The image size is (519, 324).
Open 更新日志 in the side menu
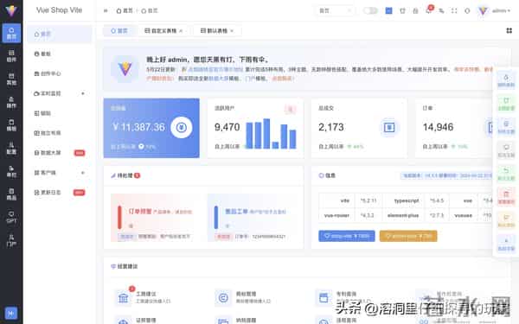(59, 193)
